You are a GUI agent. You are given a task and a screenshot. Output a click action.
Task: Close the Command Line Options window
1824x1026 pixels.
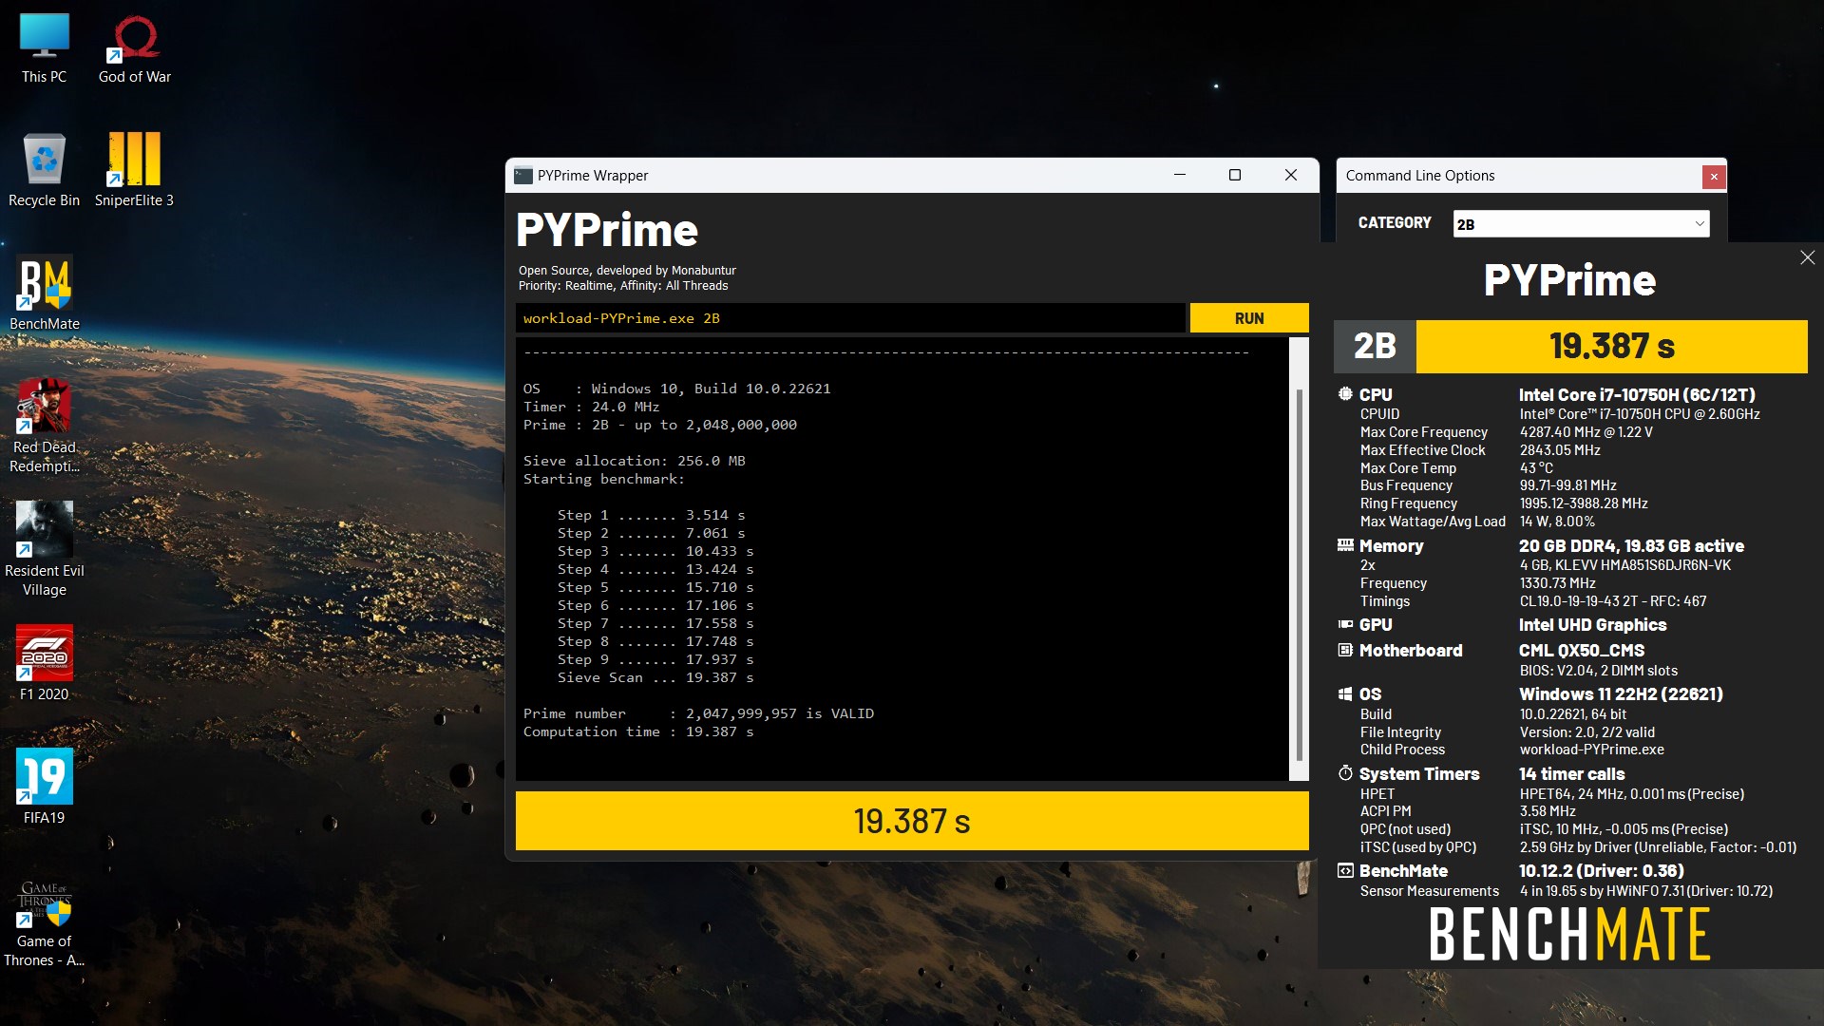(x=1714, y=176)
